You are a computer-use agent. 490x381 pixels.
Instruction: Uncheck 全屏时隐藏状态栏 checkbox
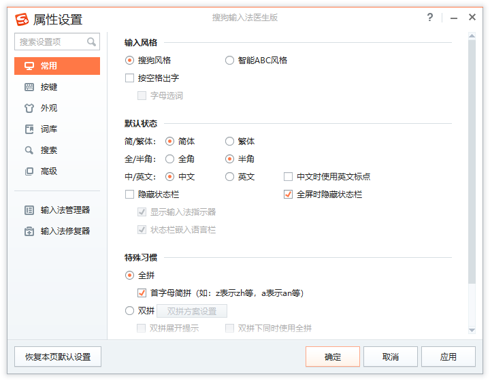(x=288, y=195)
